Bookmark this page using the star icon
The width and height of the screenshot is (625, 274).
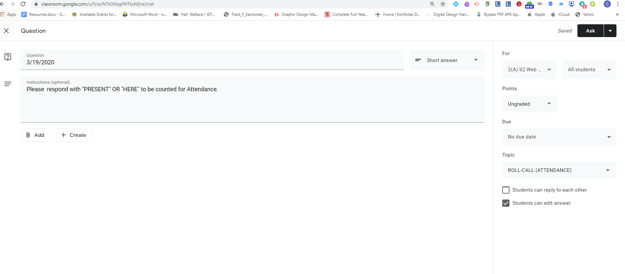click(x=443, y=4)
